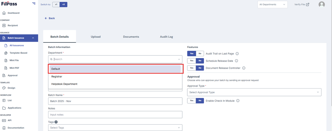Image resolution: width=332 pixels, height=131 pixels.
Task: Collapse Batch Issuance submenu chevron
Action: [x=33, y=38]
